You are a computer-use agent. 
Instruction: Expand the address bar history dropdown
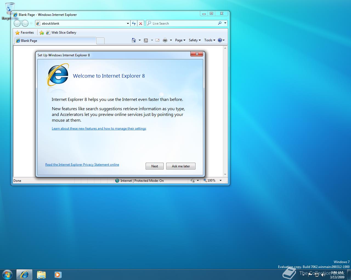(128, 24)
